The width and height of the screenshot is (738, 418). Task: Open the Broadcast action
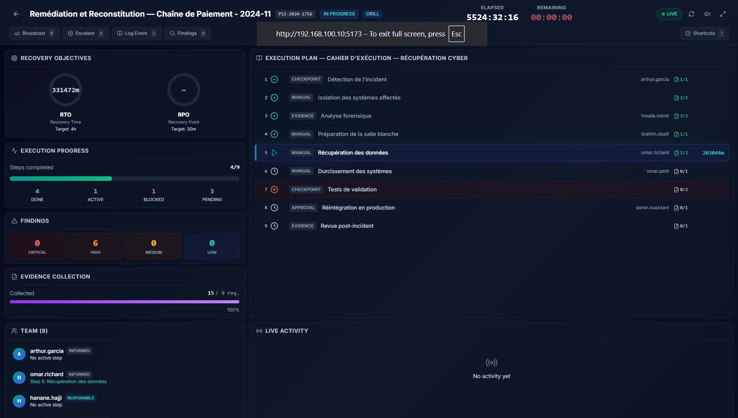34,33
